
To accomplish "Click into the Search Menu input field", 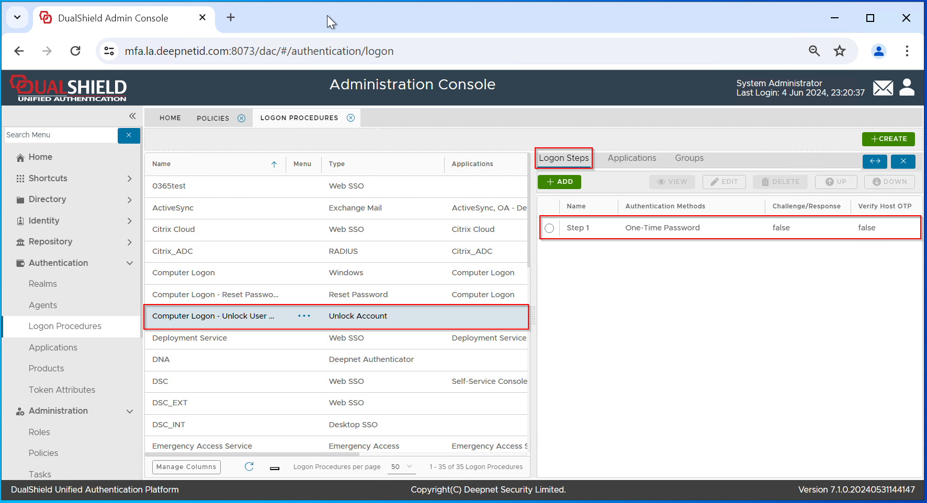I will [x=60, y=135].
